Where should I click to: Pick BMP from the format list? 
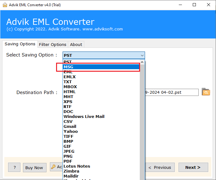click(101, 142)
